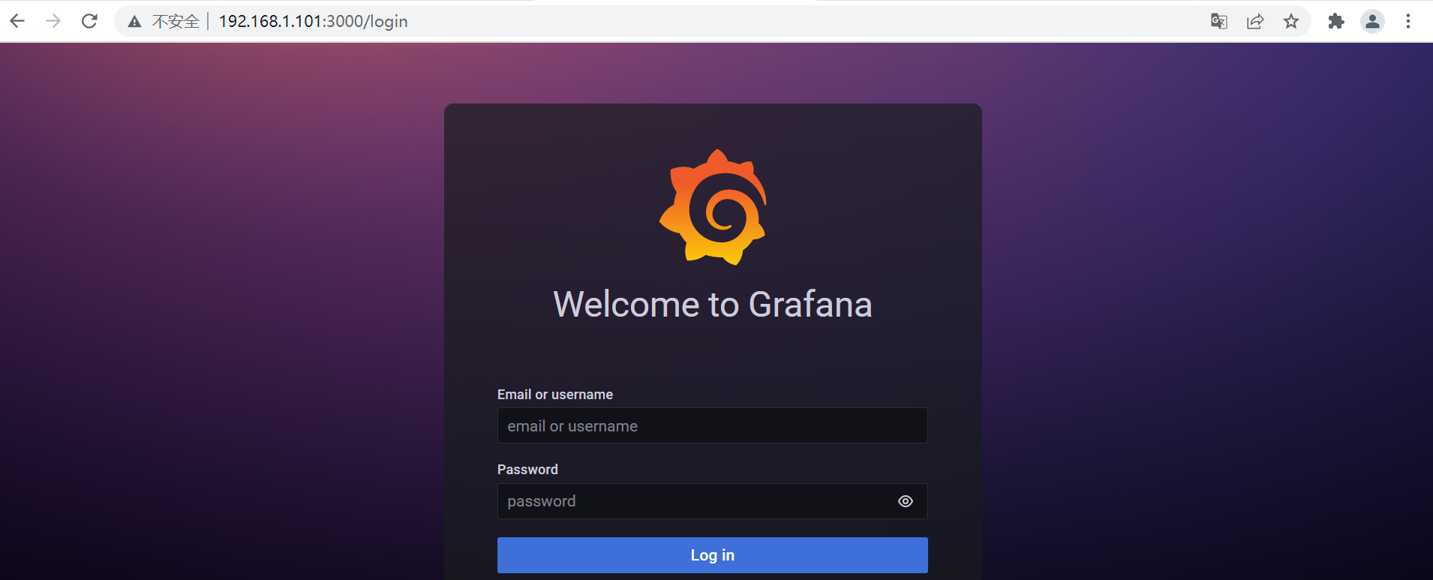
Task: Click the 'Email or username' label
Action: click(x=555, y=395)
